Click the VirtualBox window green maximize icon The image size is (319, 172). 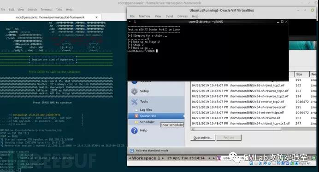tap(312, 10)
